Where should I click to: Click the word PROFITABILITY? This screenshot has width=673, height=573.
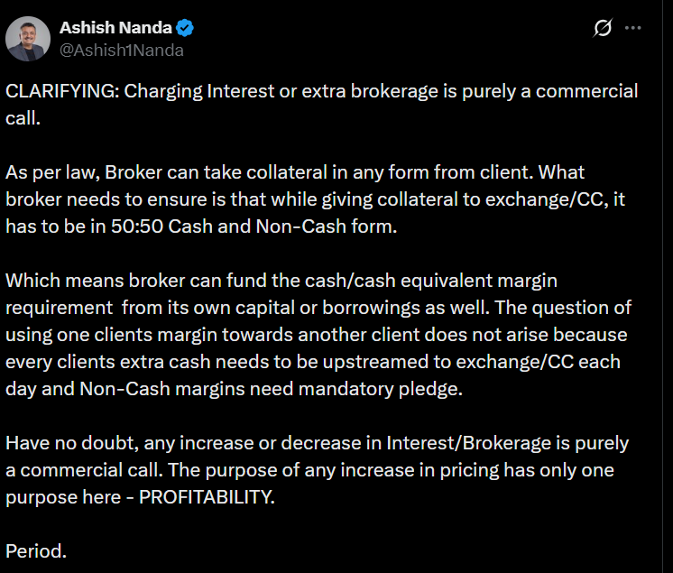206,498
